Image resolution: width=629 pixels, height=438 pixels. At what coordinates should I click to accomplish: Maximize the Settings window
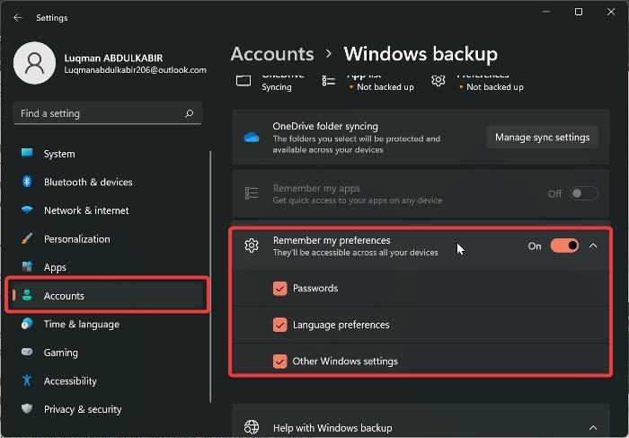(579, 12)
